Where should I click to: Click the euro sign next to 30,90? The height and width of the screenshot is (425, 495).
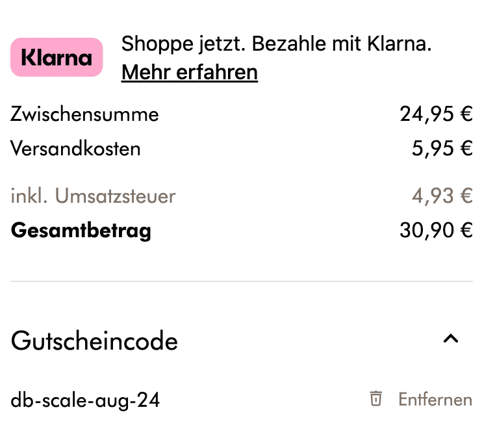466,230
